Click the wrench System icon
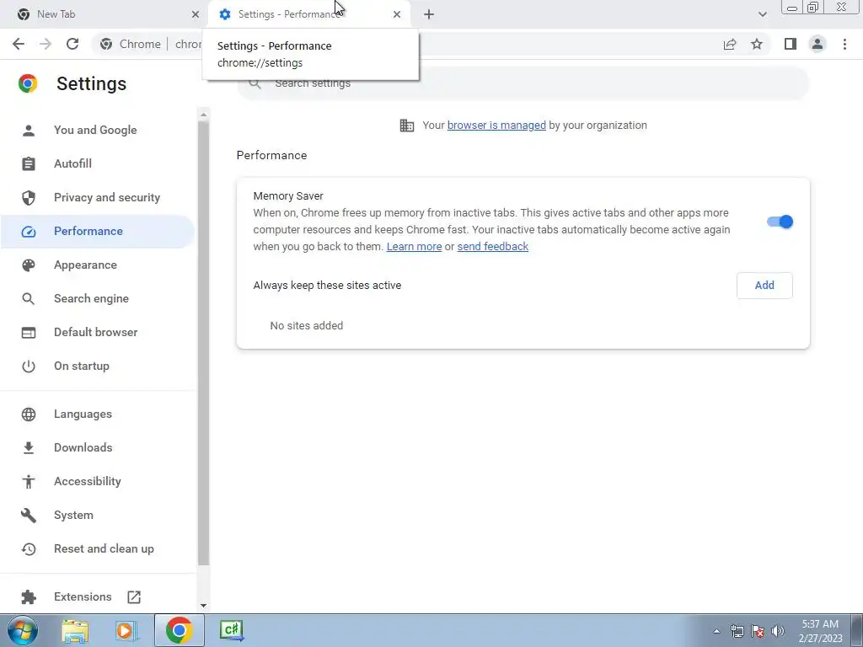863x647 pixels. point(29,516)
